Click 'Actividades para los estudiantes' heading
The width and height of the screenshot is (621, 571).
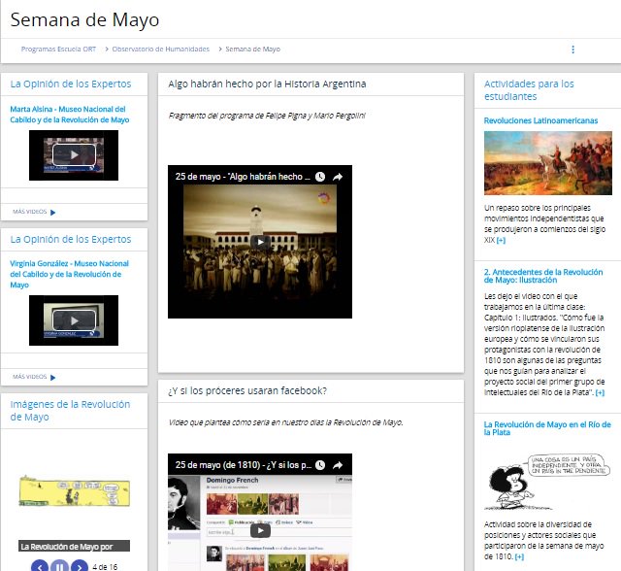pos(529,90)
